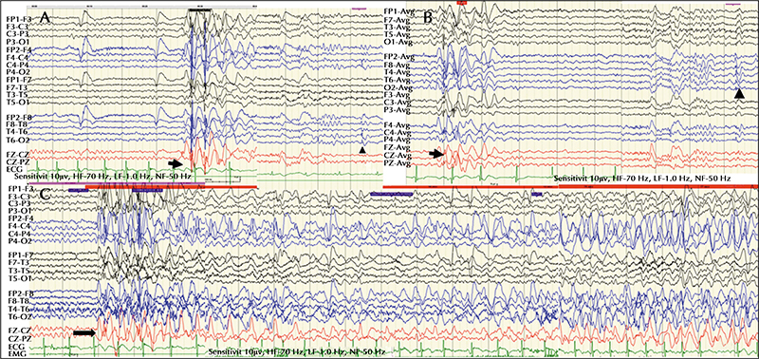The width and height of the screenshot is (759, 359).
Task: Select the PZ-Avg channel label
Action: [397, 163]
